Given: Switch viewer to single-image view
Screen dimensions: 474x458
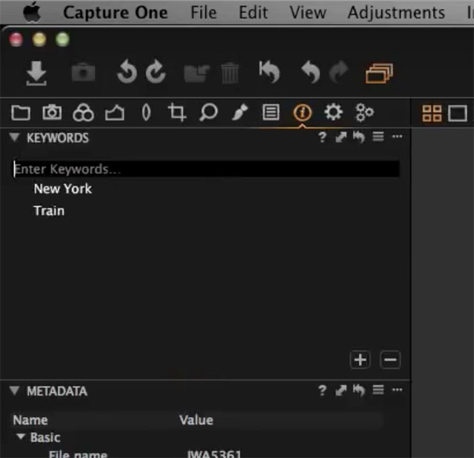Looking at the screenshot, I should pyautogui.click(x=458, y=113).
